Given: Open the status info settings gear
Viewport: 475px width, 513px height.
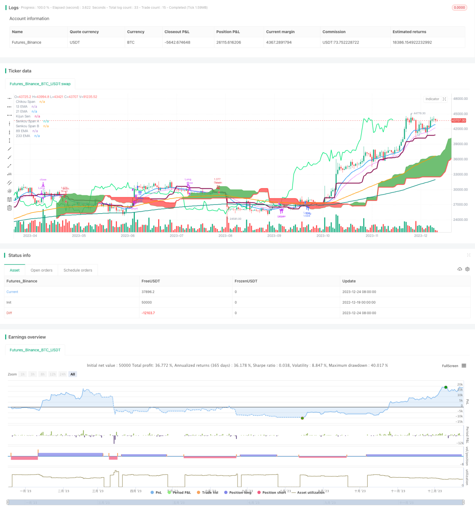Looking at the screenshot, I should (467, 269).
